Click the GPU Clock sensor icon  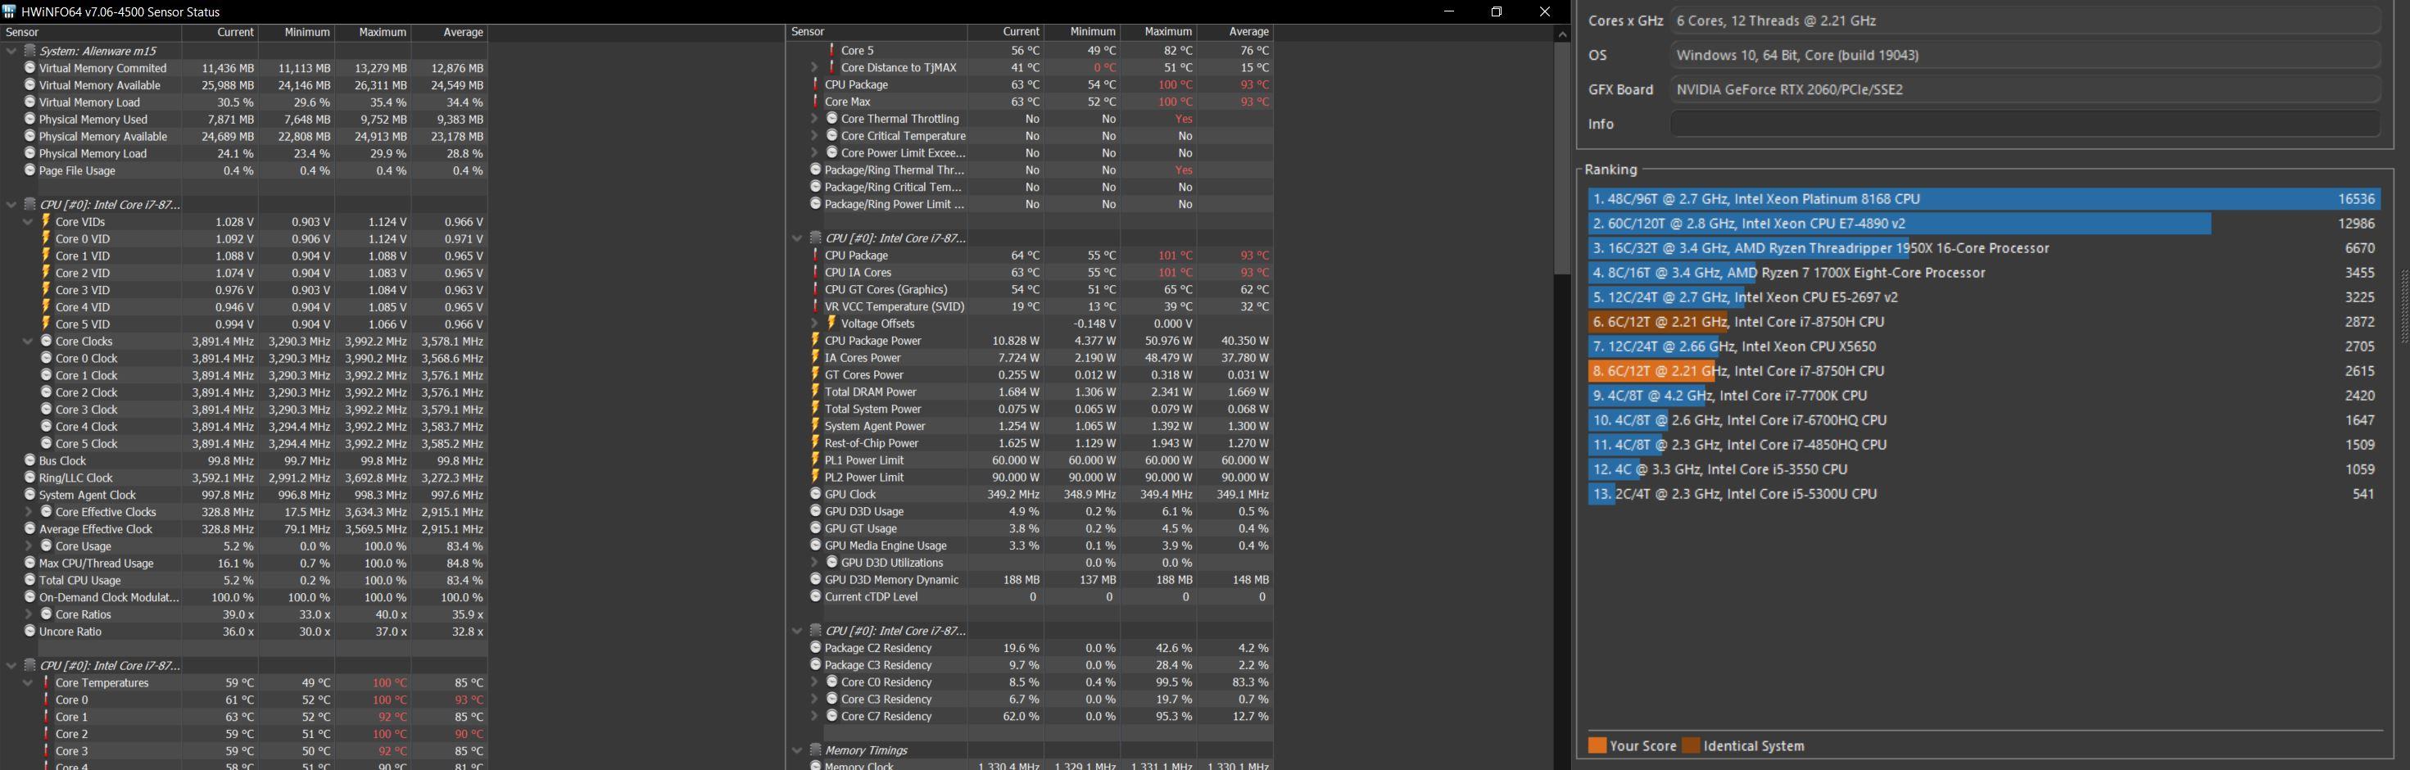[815, 494]
